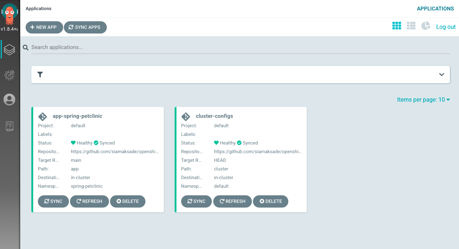Click git icon on app-spring-petclinic card
459x249 pixels.
(x=43, y=116)
